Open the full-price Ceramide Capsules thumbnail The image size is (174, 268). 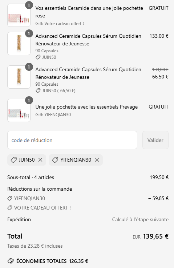pyautogui.click(x=19, y=44)
